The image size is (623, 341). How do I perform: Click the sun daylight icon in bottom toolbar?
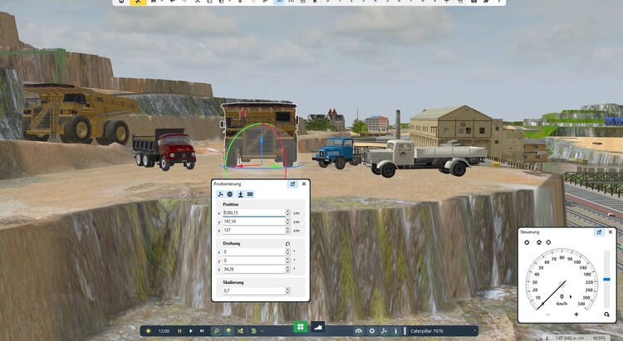148,331
